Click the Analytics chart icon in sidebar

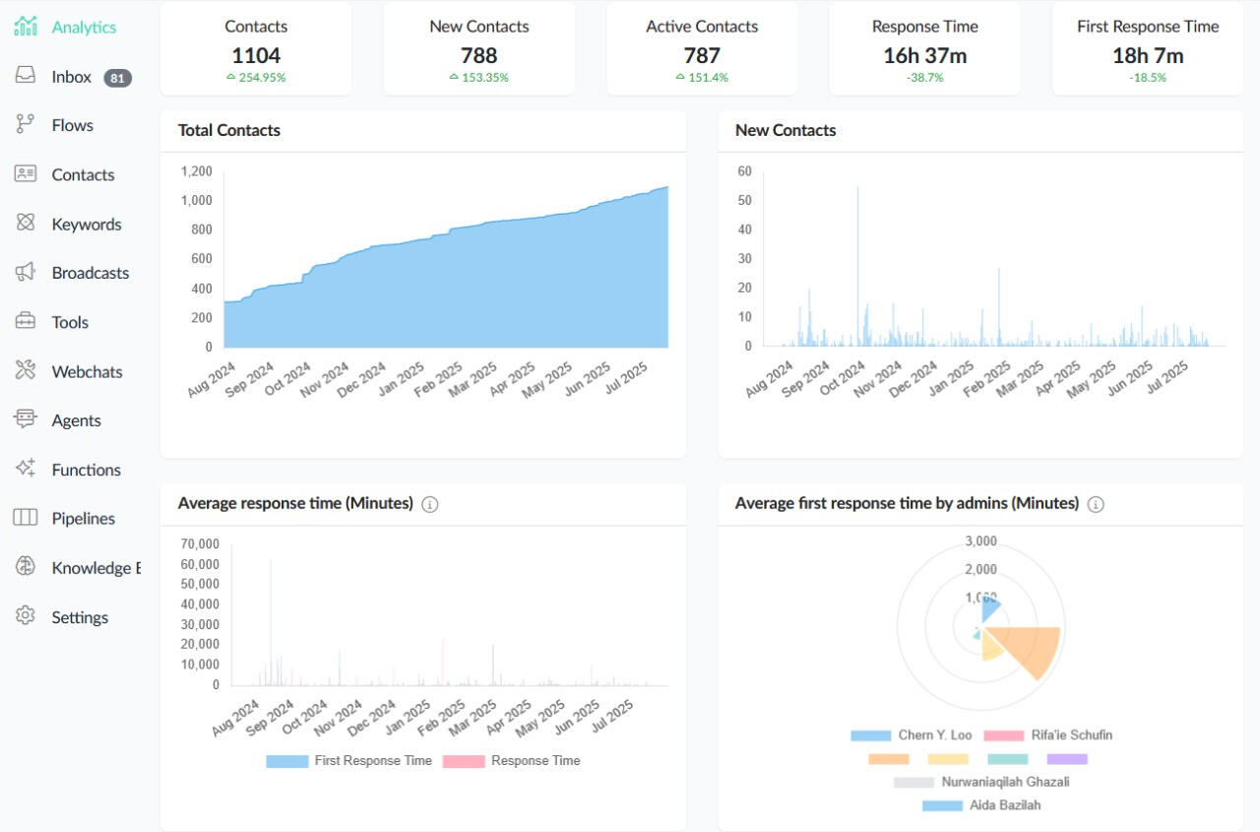[26, 27]
